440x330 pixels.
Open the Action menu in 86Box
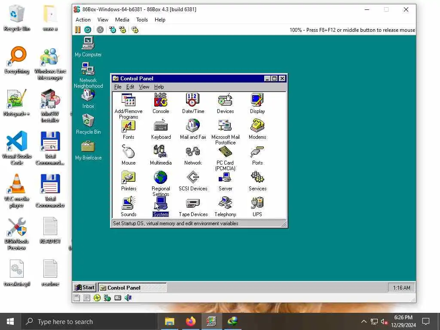tap(83, 20)
